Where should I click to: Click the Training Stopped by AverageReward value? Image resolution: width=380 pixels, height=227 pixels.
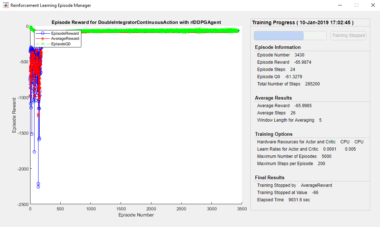[316, 185]
